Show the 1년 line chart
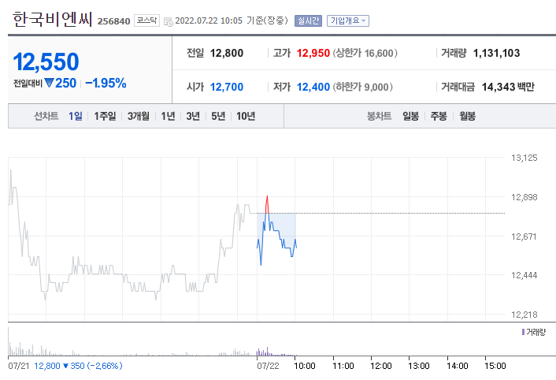The width and height of the screenshot is (556, 380). point(168,116)
